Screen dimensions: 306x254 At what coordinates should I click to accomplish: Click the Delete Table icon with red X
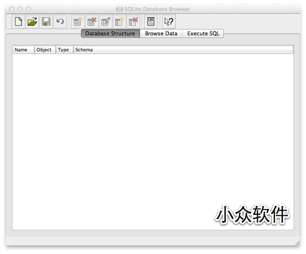[x=92, y=22]
